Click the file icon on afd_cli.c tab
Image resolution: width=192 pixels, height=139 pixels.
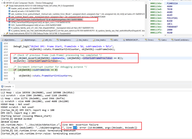[x=43, y=40]
